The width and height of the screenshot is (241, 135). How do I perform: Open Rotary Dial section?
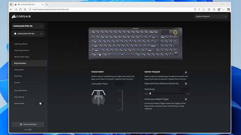pos(19,70)
